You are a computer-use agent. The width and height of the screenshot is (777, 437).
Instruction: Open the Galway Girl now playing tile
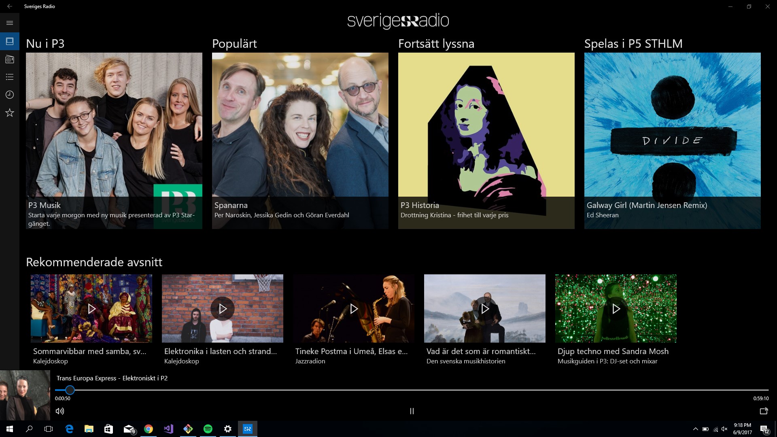pyautogui.click(x=672, y=140)
